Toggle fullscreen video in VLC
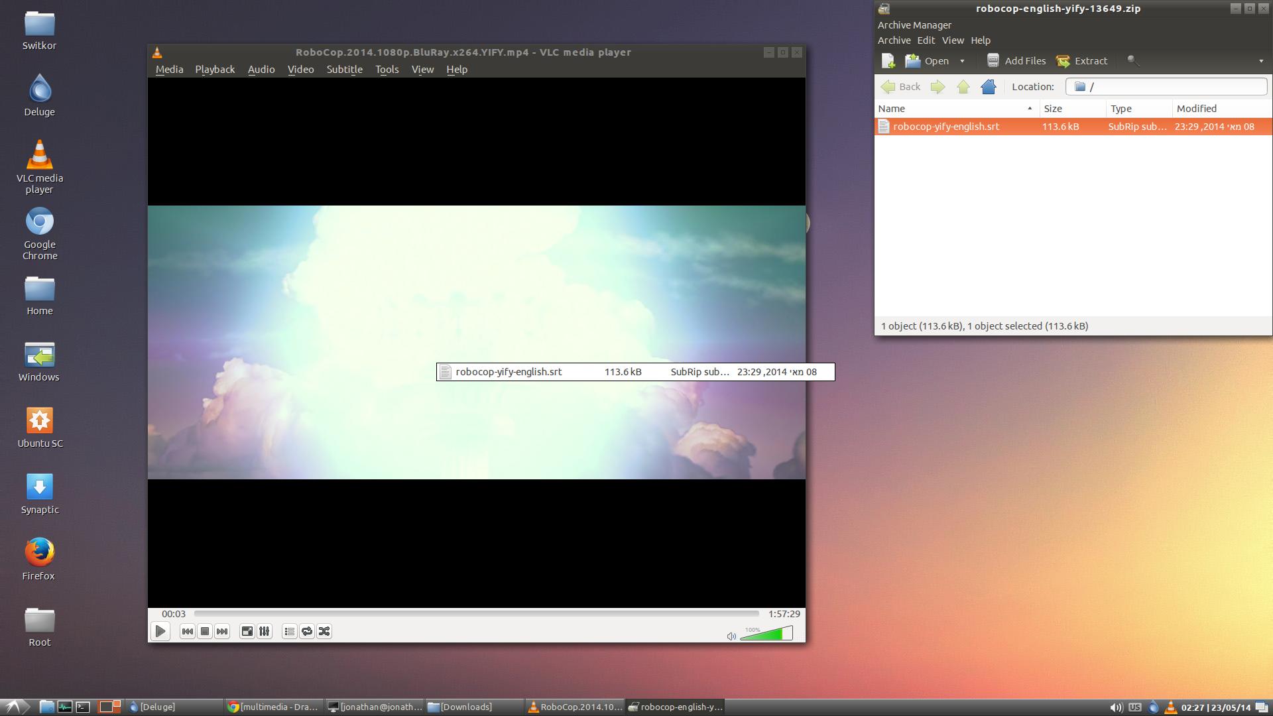This screenshot has width=1273, height=716. [x=247, y=631]
